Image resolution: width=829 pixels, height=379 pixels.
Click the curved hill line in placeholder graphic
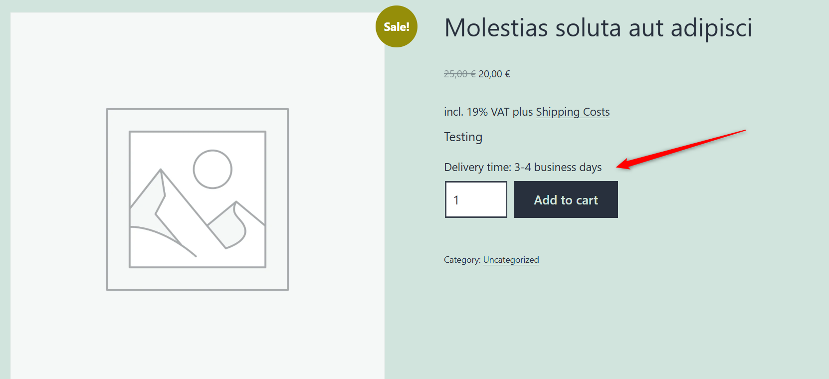(163, 241)
